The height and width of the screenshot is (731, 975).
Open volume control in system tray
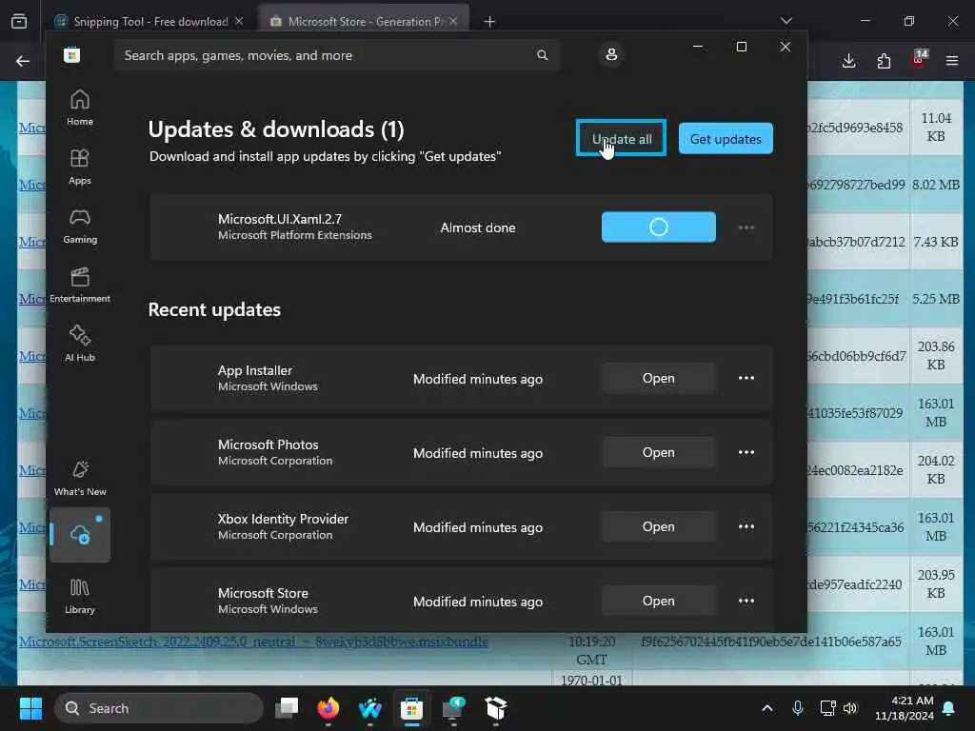850,708
